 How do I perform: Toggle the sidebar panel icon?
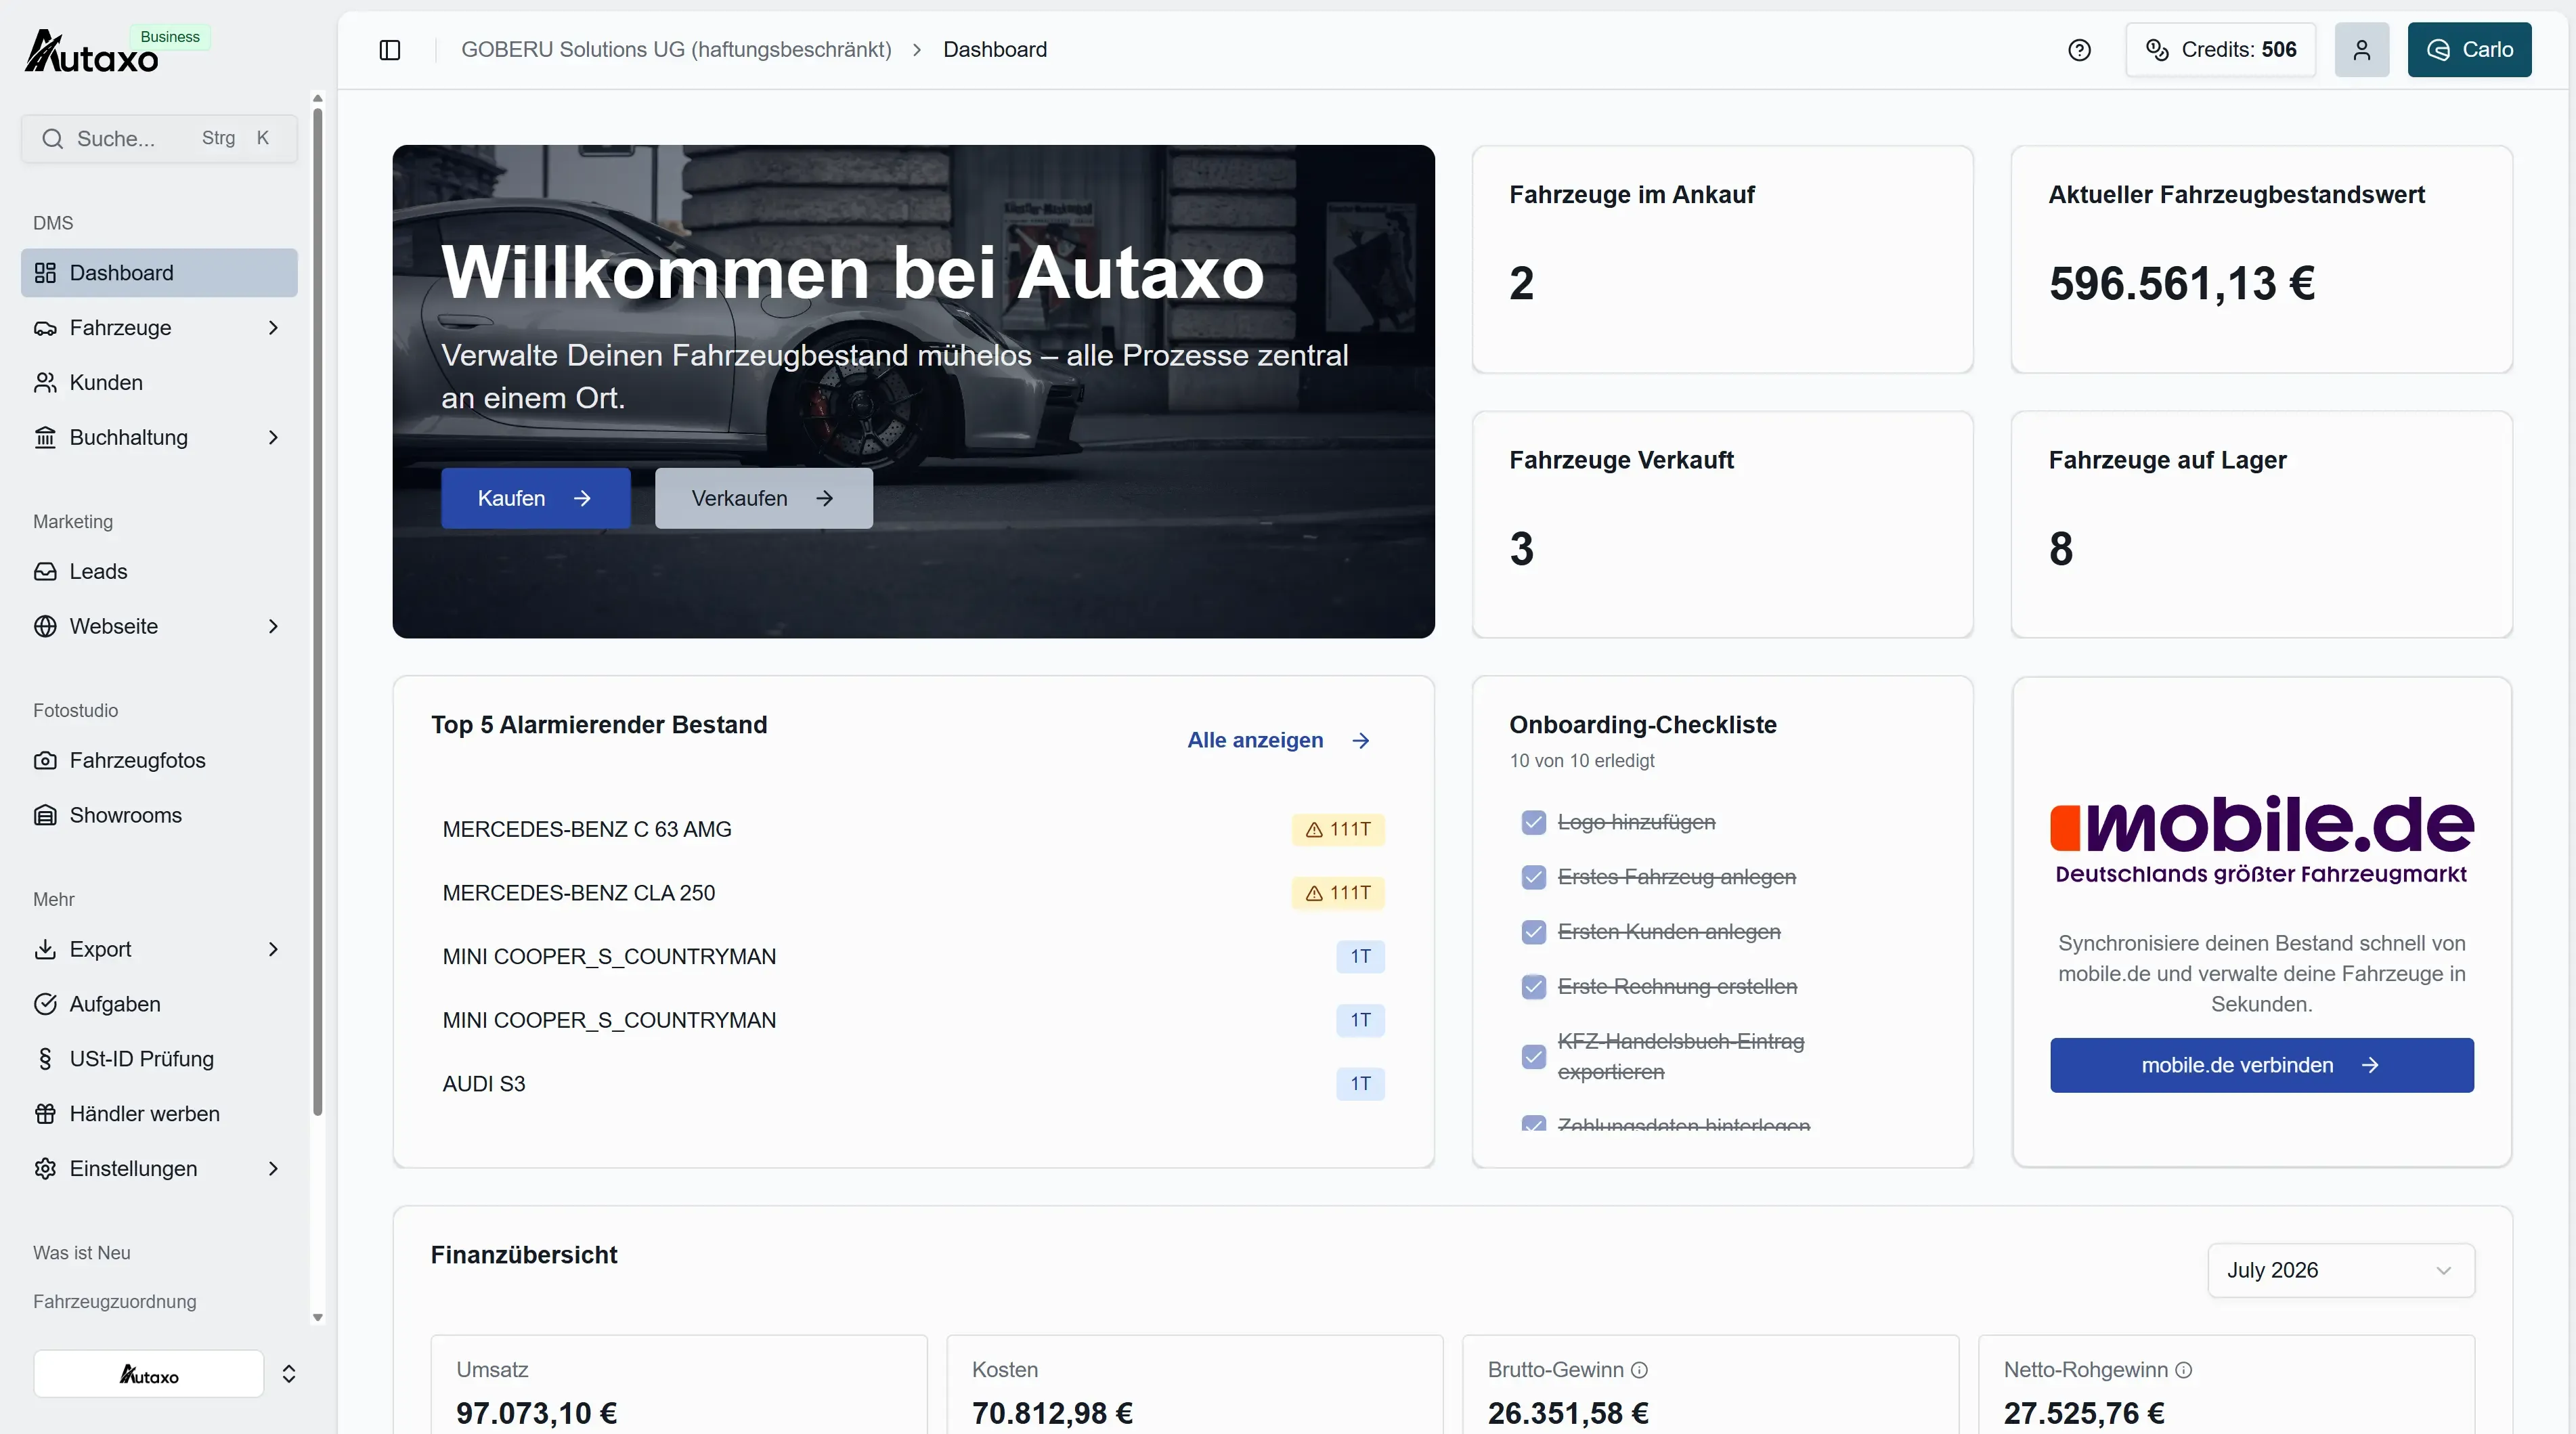click(390, 50)
